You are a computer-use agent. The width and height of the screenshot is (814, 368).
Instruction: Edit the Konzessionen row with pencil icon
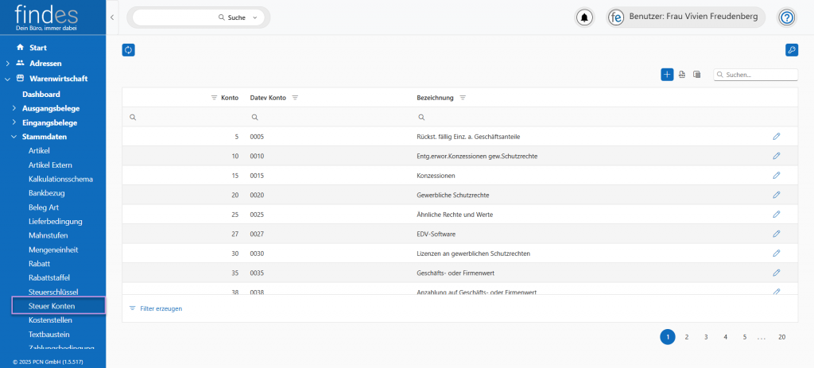pyautogui.click(x=777, y=175)
